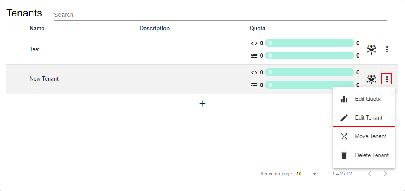Image resolution: width=405 pixels, height=191 pixels.
Task: Select the New Tenant row name
Action: tap(44, 79)
